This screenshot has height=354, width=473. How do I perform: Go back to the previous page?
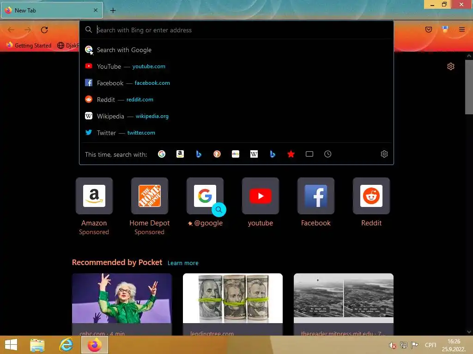(x=11, y=30)
